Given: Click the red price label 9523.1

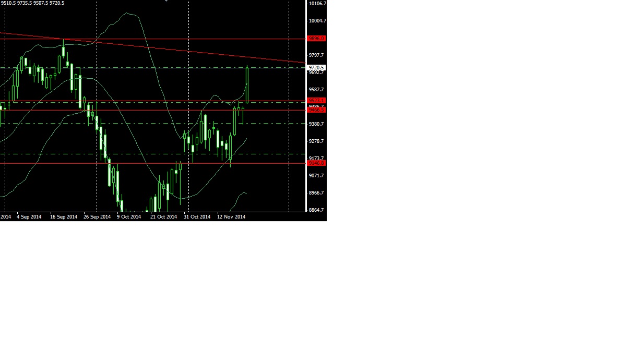Looking at the screenshot, I should coord(316,100).
